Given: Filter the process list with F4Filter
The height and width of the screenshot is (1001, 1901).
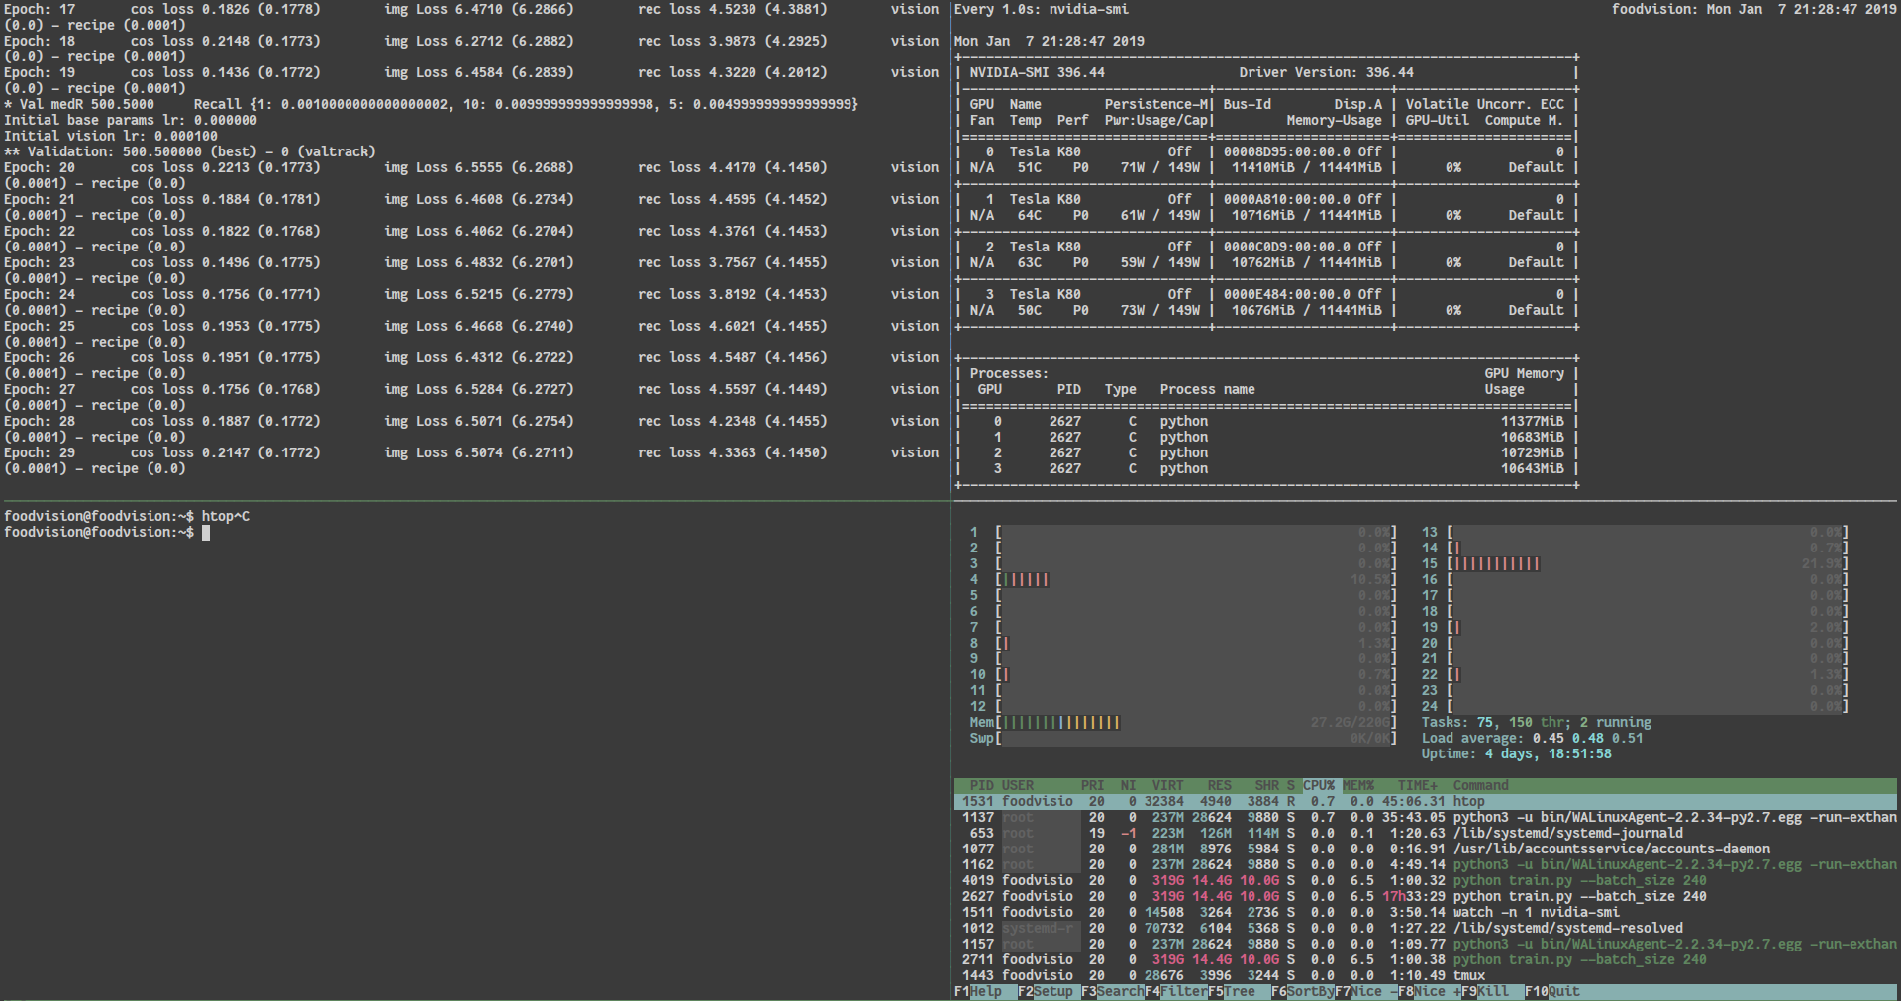Looking at the screenshot, I should 1178,991.
